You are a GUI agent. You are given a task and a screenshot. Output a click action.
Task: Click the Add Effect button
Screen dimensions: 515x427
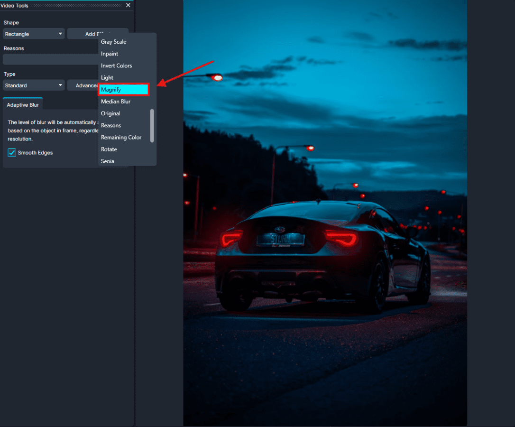[83, 34]
